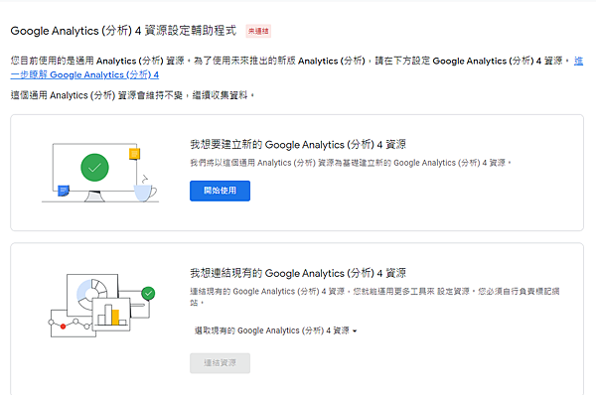This screenshot has width=596, height=395.
Task: Click the description text under 我想連結現有的 heading
Action: click(374, 297)
